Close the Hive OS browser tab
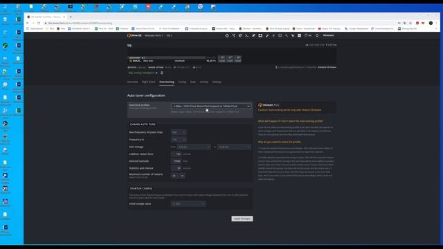Screen dimensions: 443x249 pos(64,17)
